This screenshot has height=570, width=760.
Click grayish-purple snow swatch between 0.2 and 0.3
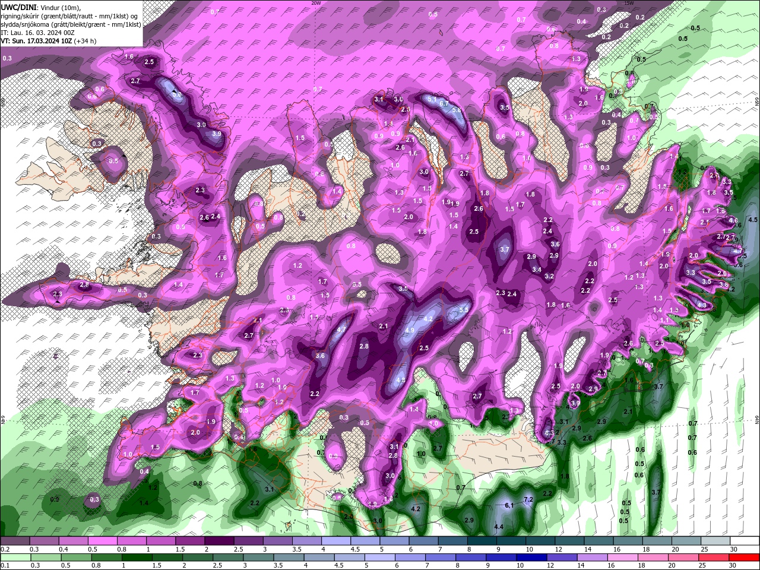pos(15,541)
